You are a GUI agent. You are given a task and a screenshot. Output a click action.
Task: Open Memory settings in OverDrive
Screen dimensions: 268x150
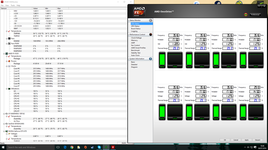tap(134, 40)
